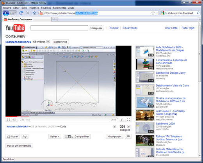Open the Fazer login link
The height and width of the screenshot is (163, 203).
click(x=188, y=28)
